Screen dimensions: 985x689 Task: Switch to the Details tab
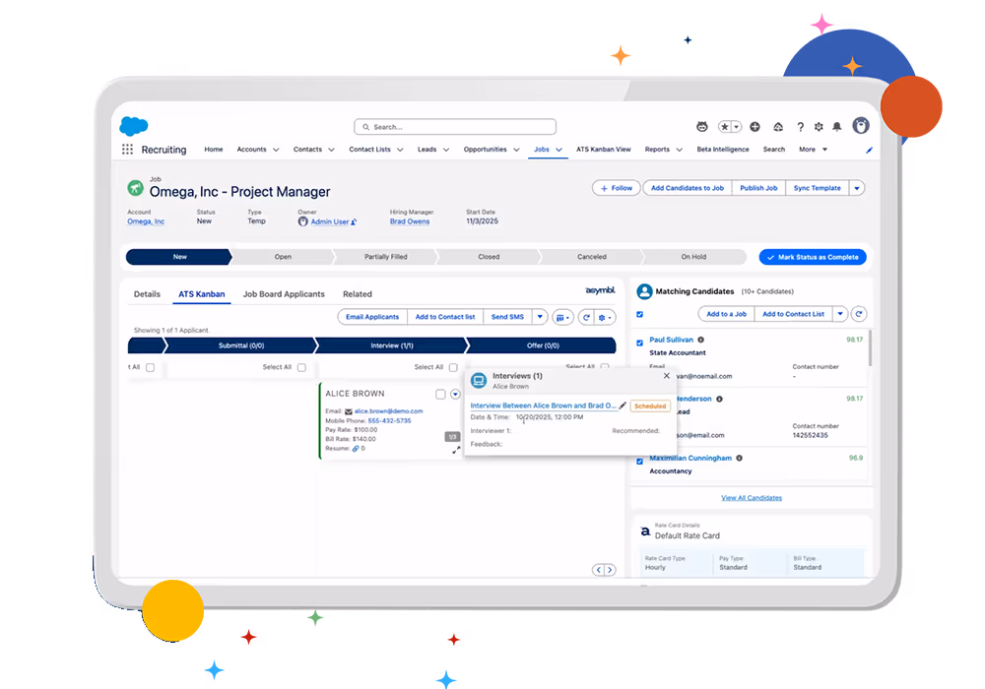tap(147, 293)
